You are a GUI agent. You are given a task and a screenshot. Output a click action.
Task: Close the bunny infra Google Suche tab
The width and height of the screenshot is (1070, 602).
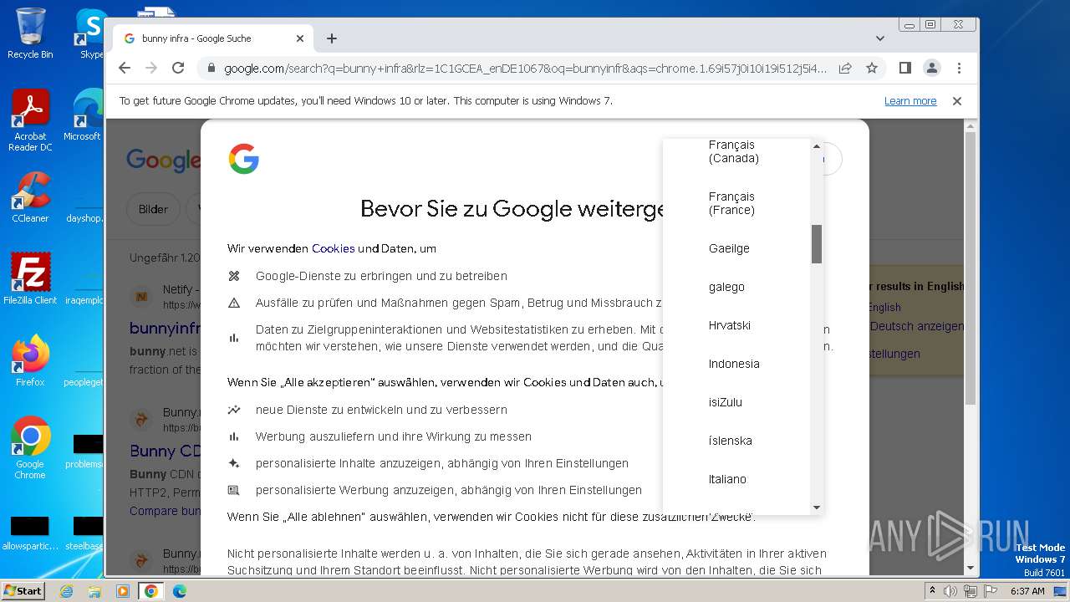(300, 38)
